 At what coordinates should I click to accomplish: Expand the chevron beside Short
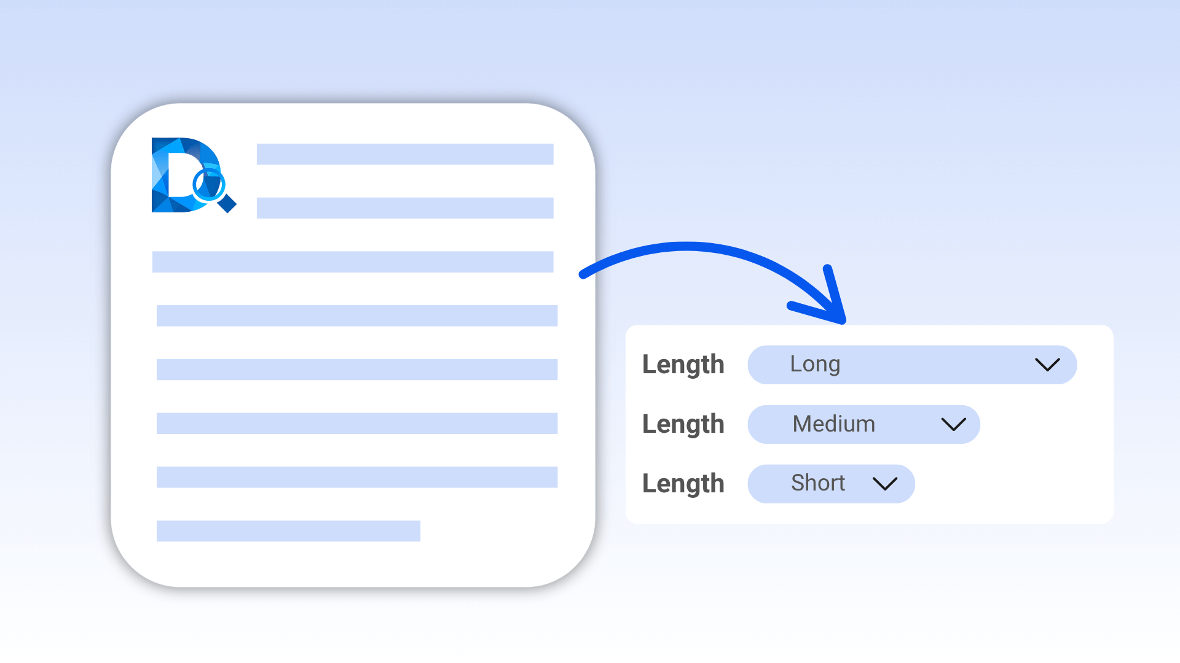(x=884, y=484)
